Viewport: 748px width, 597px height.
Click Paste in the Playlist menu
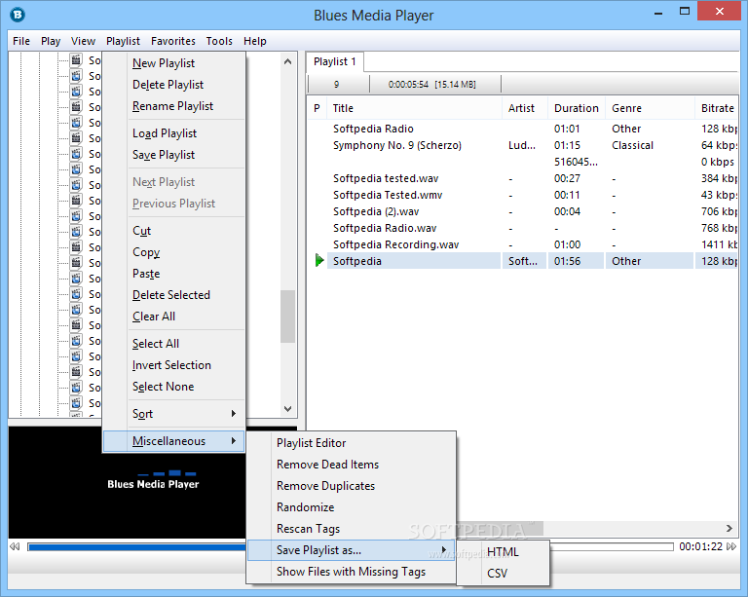tap(174, 274)
